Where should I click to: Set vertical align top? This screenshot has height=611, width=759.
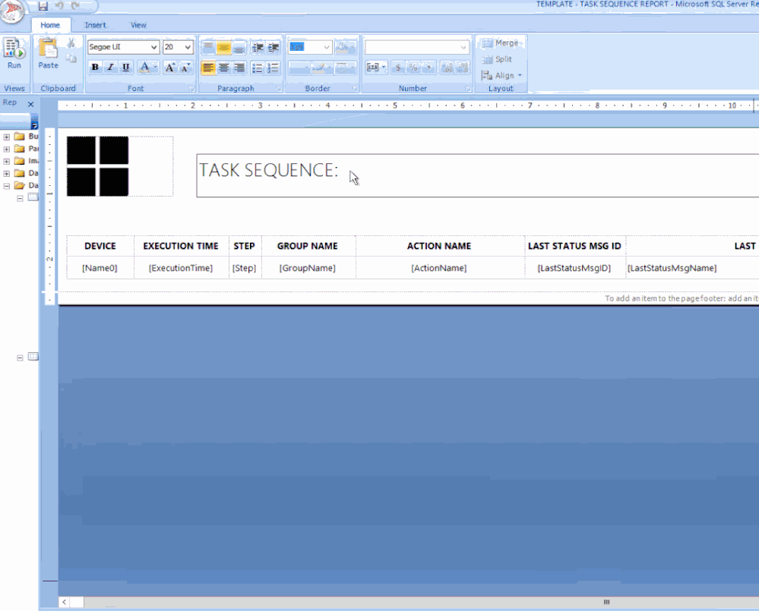pyautogui.click(x=208, y=47)
